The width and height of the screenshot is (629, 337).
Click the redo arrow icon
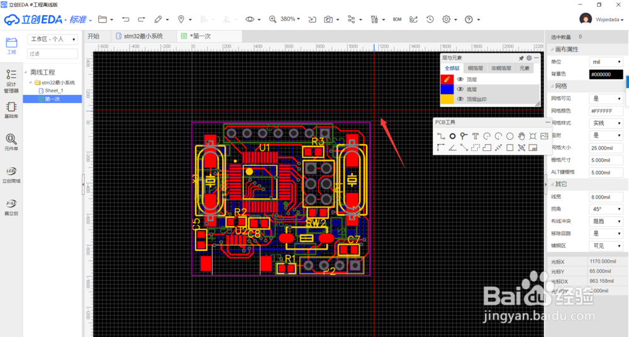pyautogui.click(x=141, y=19)
